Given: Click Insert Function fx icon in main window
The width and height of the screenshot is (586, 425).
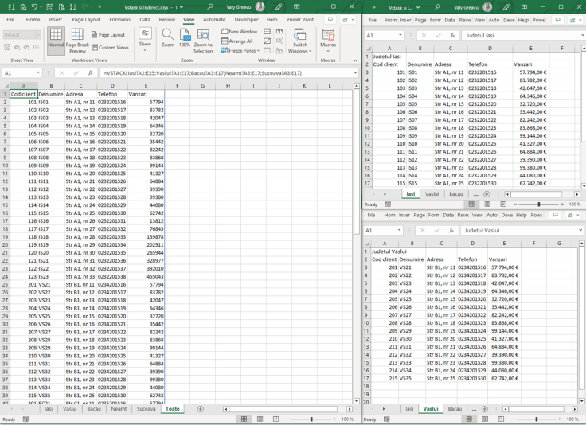Looking at the screenshot, I should [x=89, y=73].
